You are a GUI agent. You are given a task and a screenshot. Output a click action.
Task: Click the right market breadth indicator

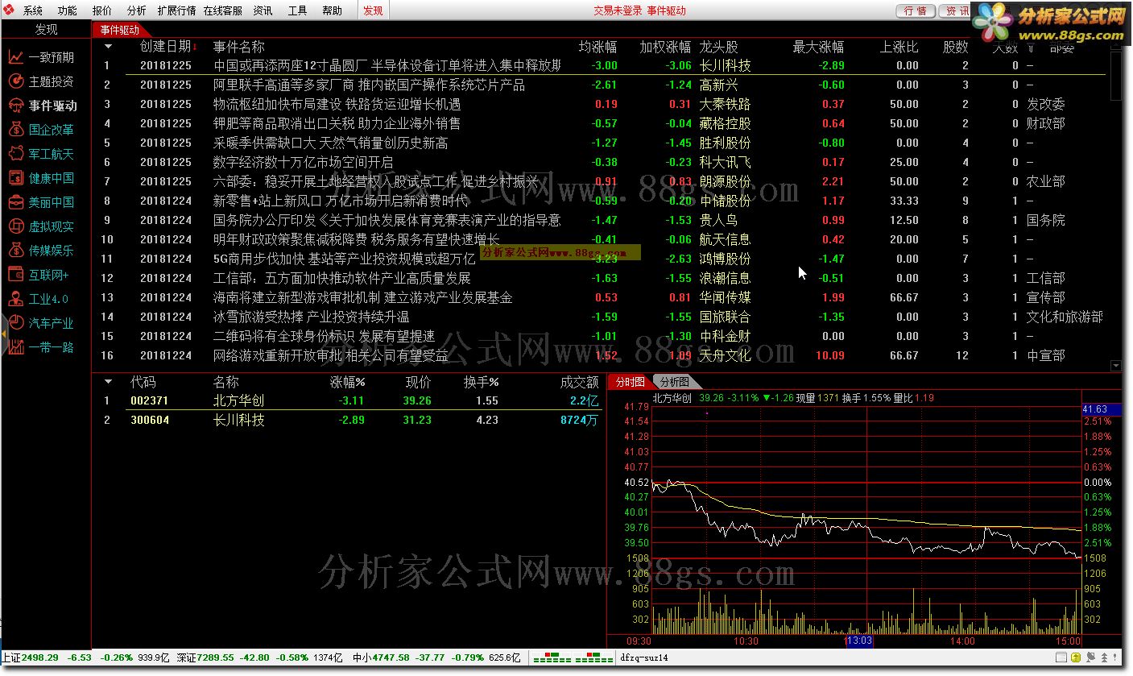593,657
